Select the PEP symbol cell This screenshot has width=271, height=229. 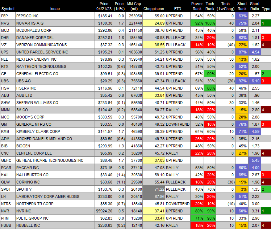point(8,16)
